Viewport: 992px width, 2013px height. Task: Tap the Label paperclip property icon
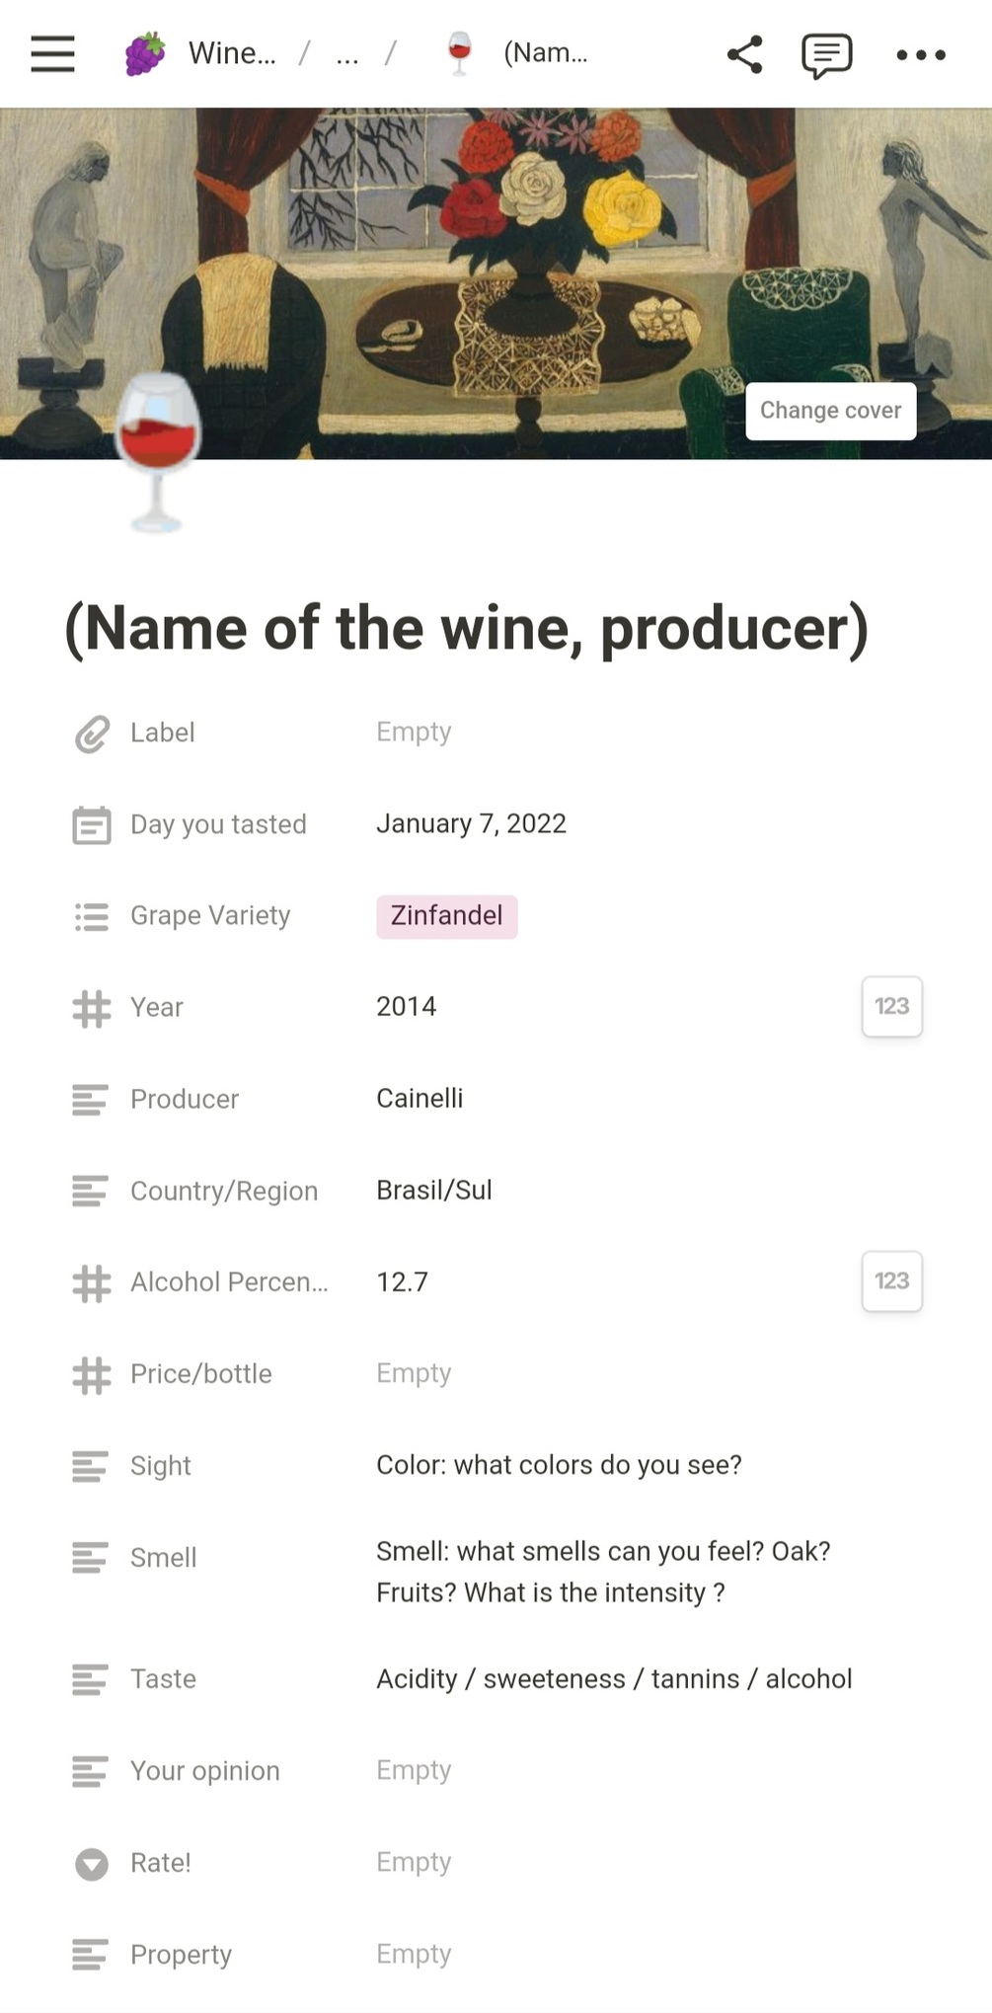[92, 734]
